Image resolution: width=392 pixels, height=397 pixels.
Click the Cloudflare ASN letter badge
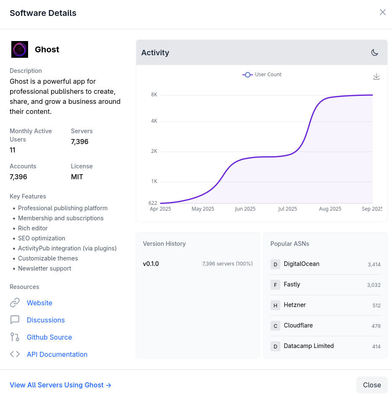(x=275, y=326)
